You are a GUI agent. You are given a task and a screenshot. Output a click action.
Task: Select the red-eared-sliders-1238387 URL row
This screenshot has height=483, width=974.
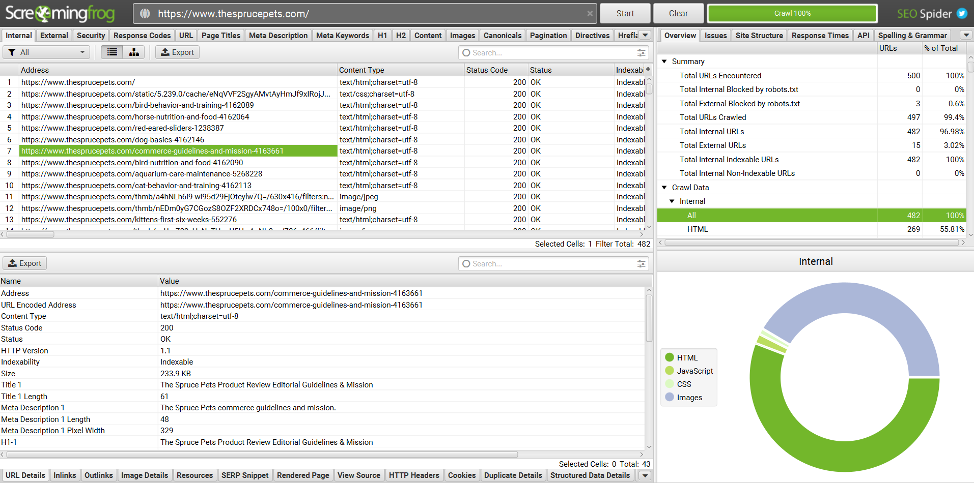[323, 128]
